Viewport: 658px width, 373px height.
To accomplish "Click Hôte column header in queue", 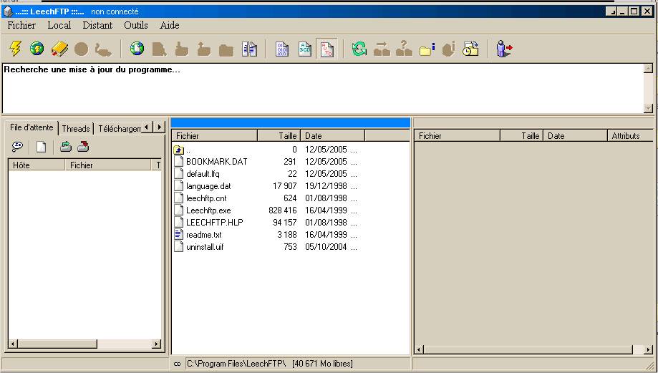I will 37,165.
